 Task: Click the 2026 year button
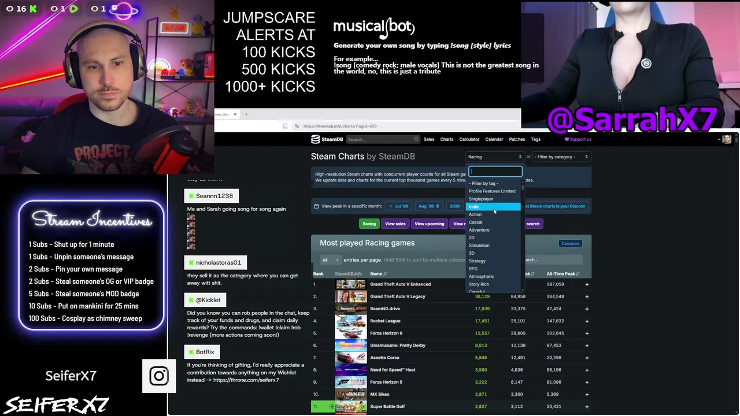click(x=455, y=206)
